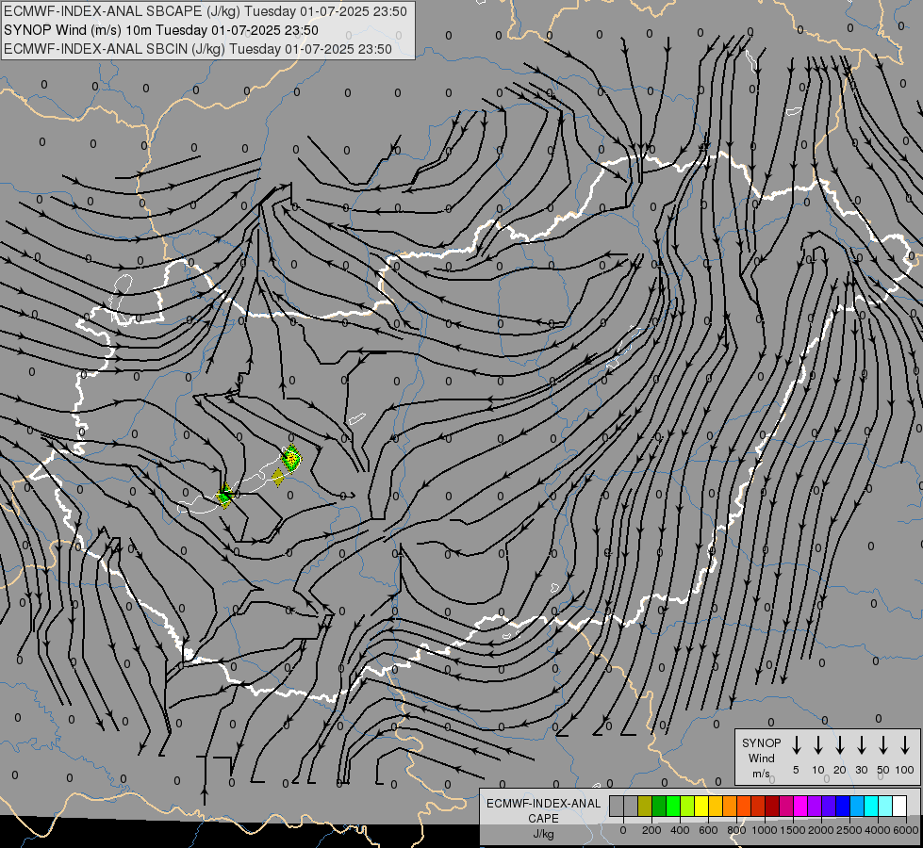Select the pale cyan CAPE legend swatch
Screen dimensions: 923x848
coord(884,806)
